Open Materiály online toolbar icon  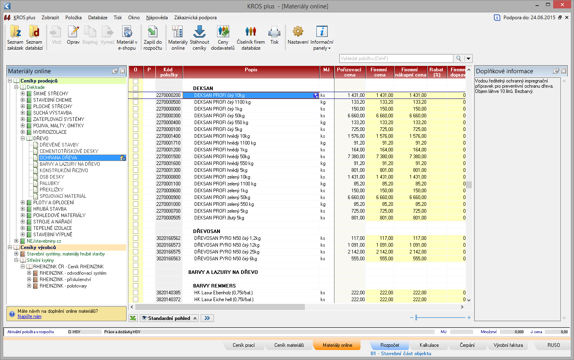pos(178,38)
